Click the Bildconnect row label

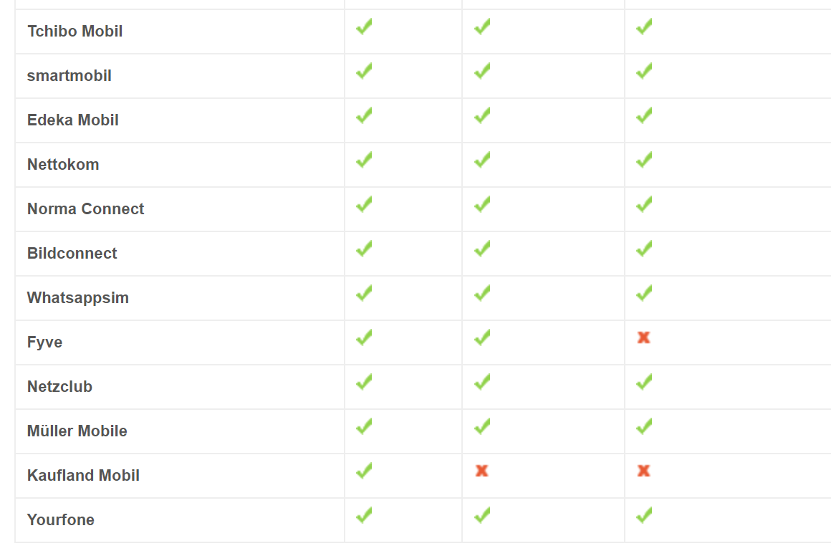tap(72, 254)
